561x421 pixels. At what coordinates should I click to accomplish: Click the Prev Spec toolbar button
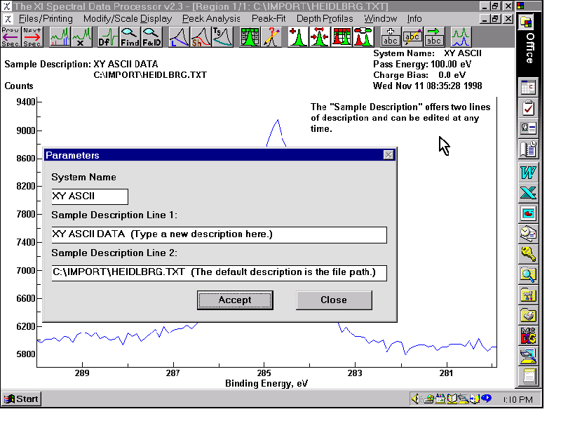[11, 36]
